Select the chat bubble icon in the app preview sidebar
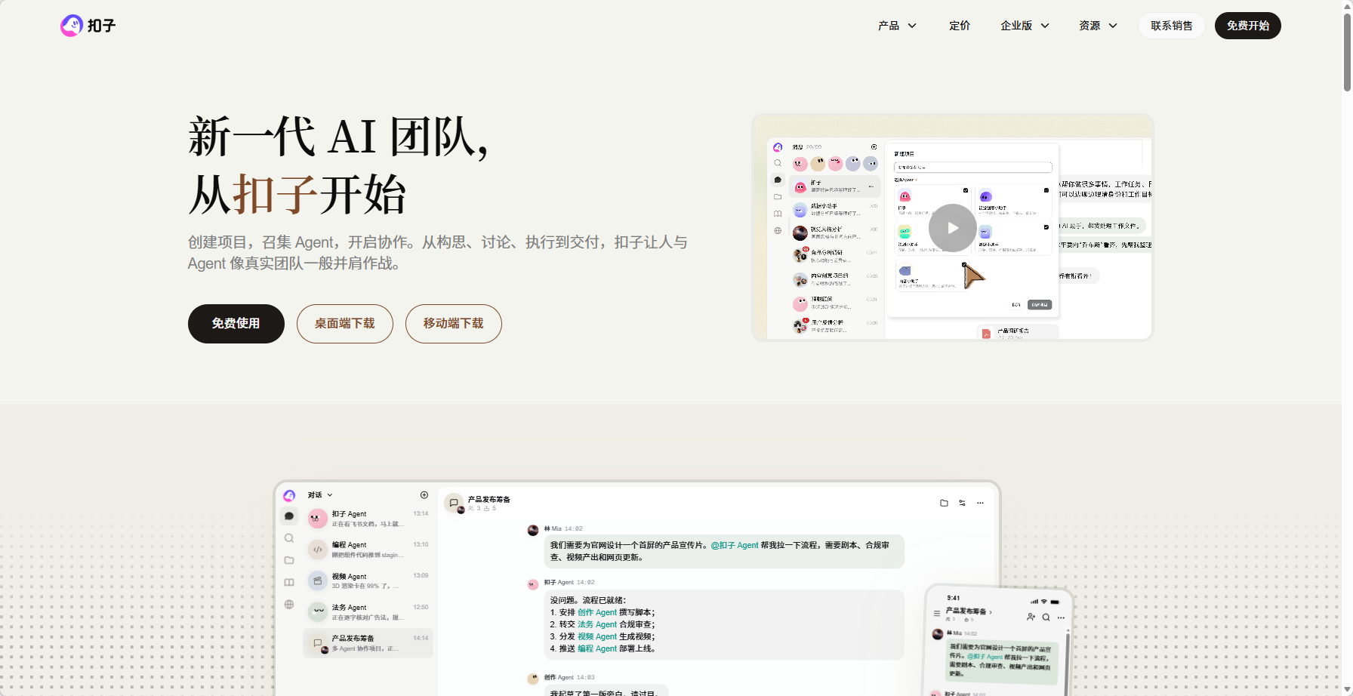Viewport: 1353px width, 696px height. [x=289, y=516]
